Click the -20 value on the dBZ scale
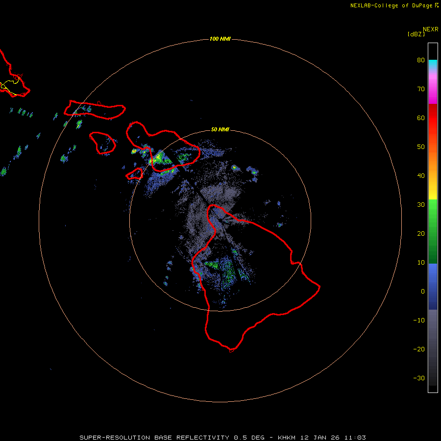The image size is (441, 441). point(419,349)
